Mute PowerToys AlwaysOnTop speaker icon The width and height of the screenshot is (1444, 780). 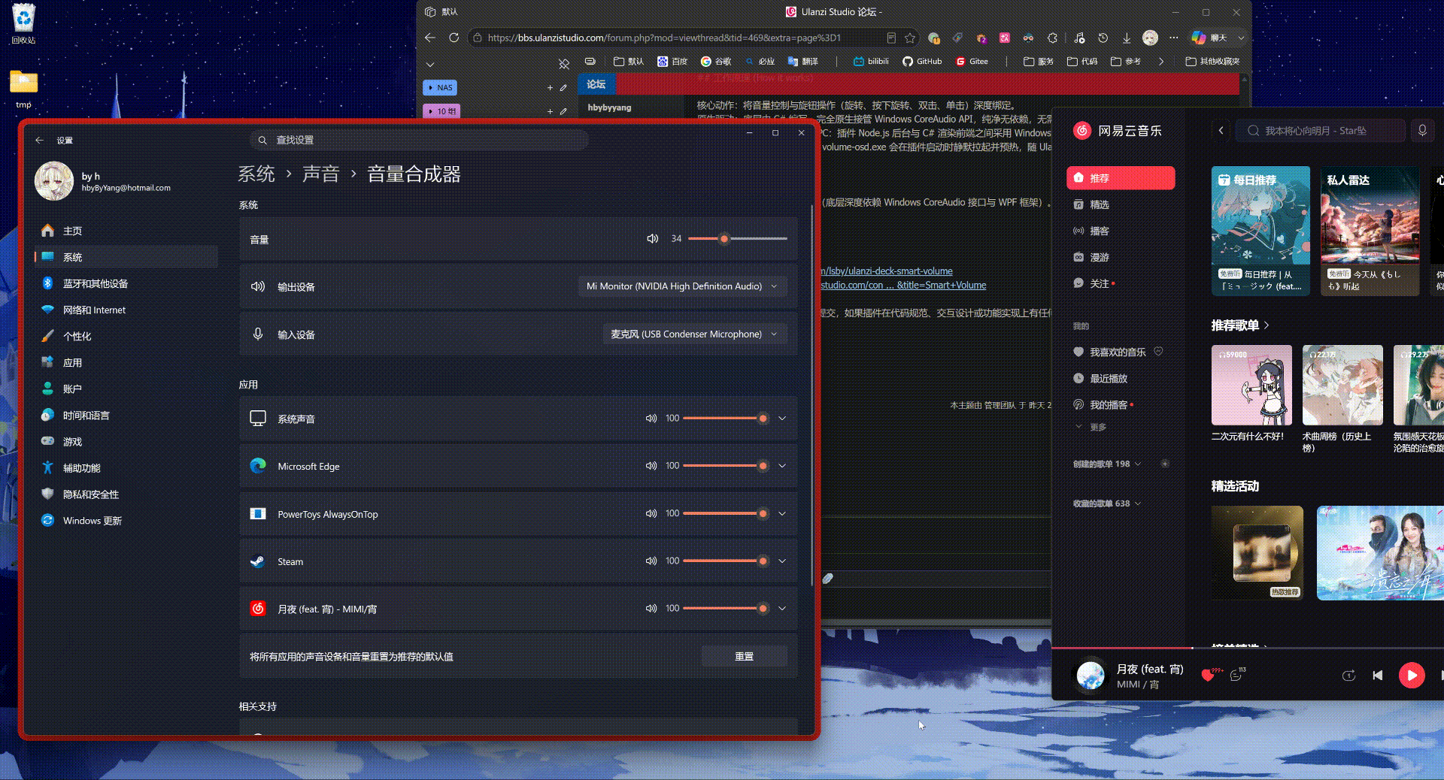tap(651, 514)
